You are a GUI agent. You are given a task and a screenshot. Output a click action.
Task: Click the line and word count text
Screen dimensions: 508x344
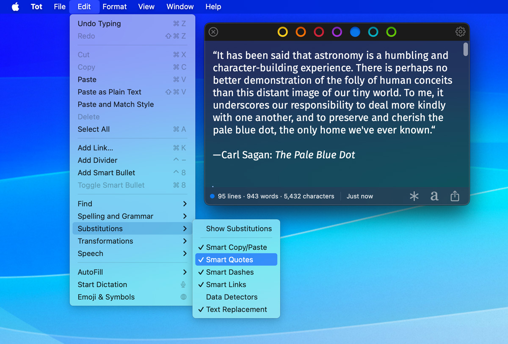coord(276,196)
